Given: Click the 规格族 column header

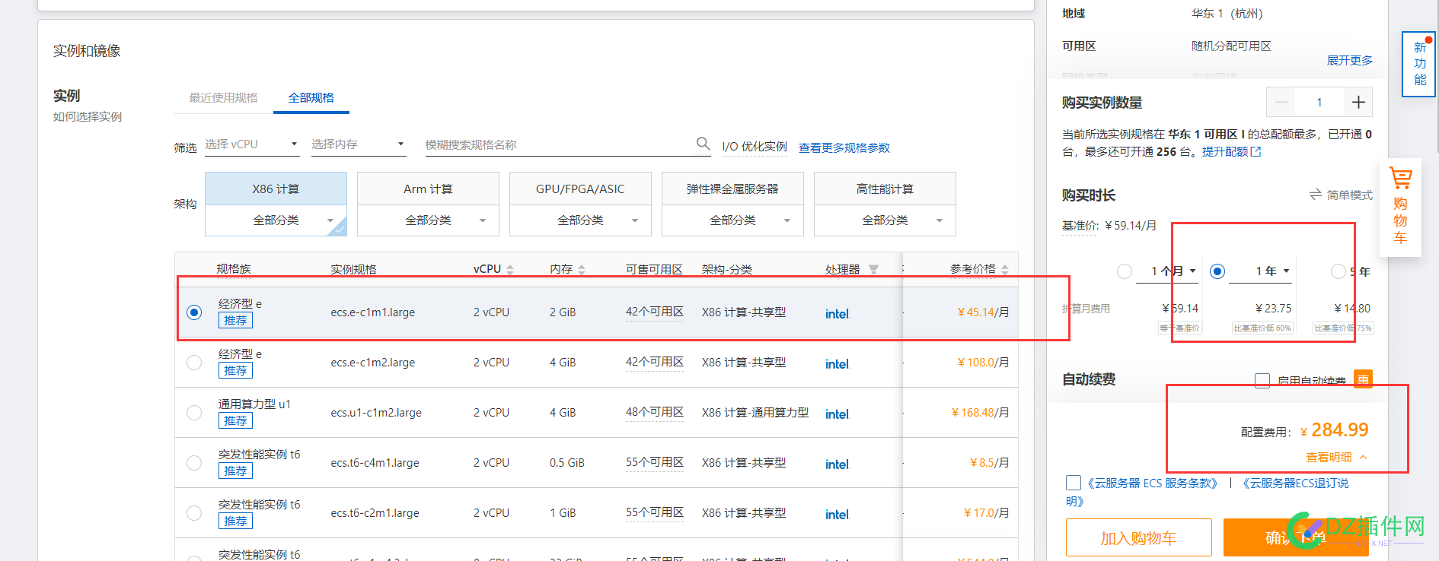Looking at the screenshot, I should tap(234, 268).
